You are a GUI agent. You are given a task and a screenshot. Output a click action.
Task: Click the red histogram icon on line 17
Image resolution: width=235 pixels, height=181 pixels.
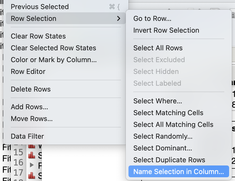(x=32, y=175)
